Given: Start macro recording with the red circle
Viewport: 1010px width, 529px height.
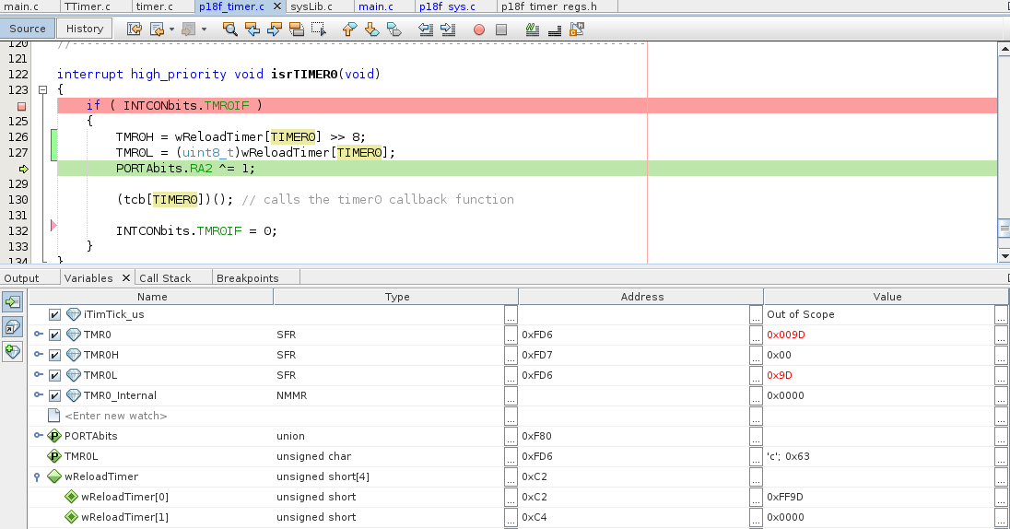Looking at the screenshot, I should pyautogui.click(x=478, y=29).
